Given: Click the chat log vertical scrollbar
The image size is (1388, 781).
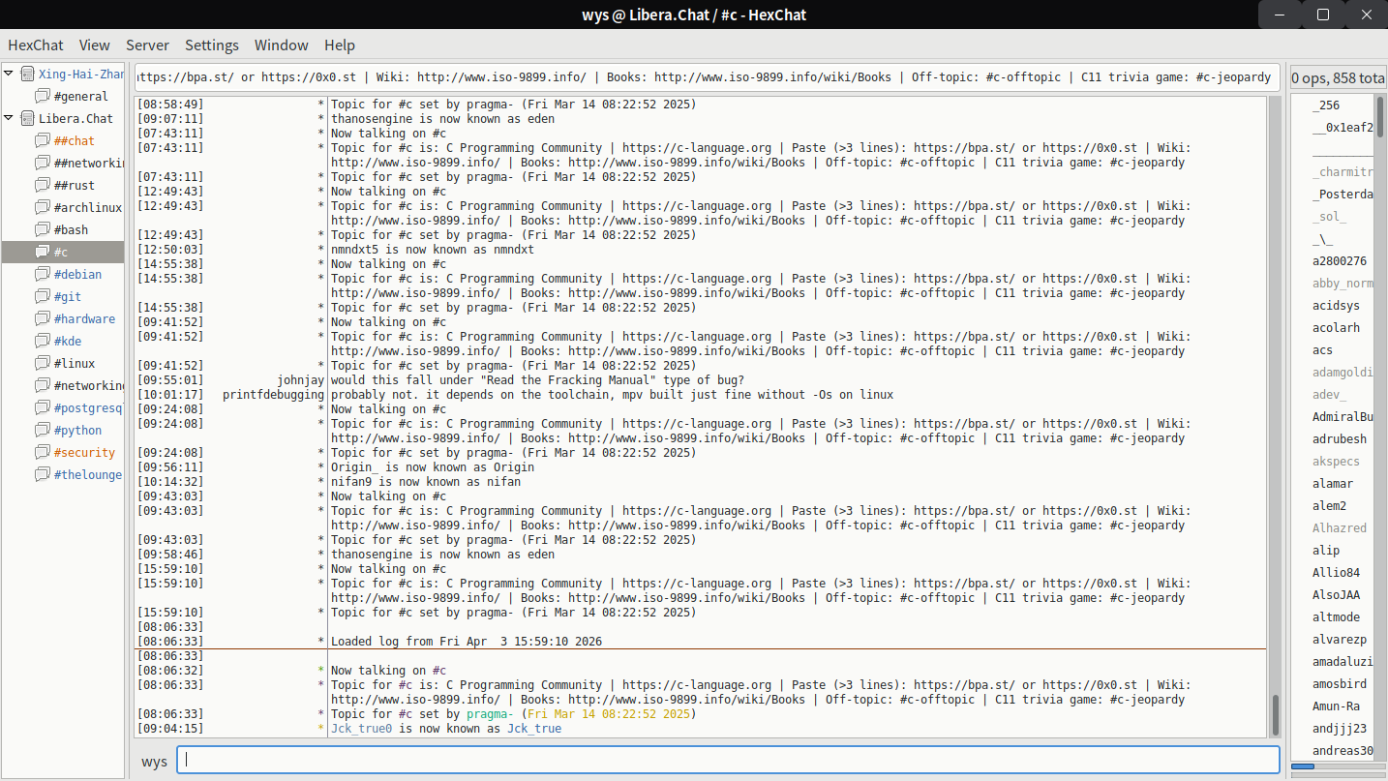Looking at the screenshot, I should 1275,714.
